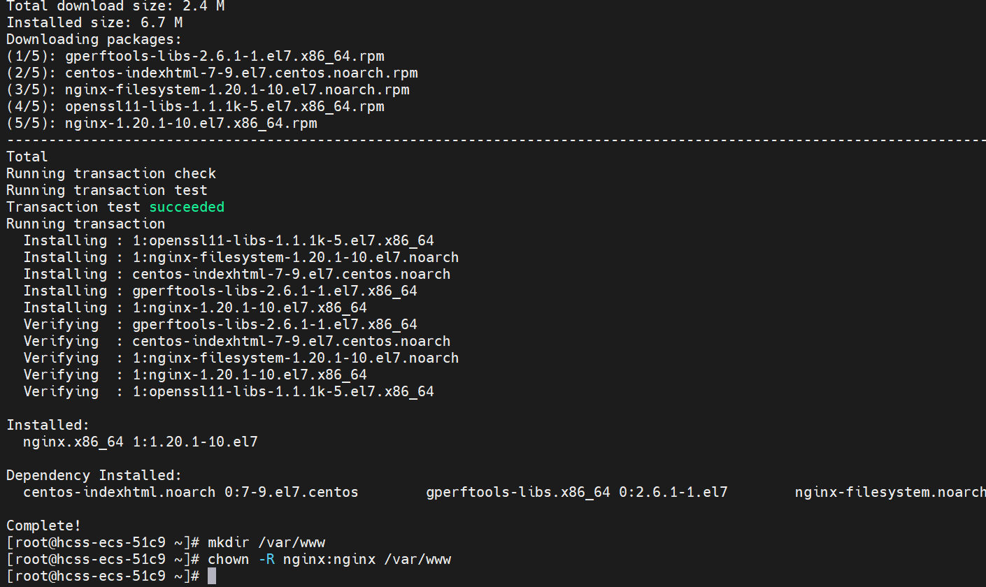Click the "Dependency Installed:" heading
Image resolution: width=986 pixels, height=587 pixels.
tap(94, 475)
